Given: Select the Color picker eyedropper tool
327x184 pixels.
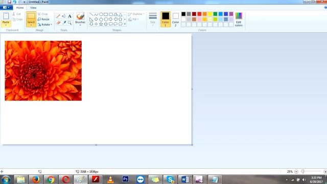Looking at the screenshot, I should point(64,22).
